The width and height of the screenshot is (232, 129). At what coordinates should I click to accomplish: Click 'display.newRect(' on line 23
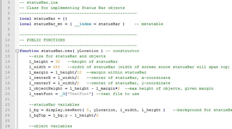[x=65, y=110]
